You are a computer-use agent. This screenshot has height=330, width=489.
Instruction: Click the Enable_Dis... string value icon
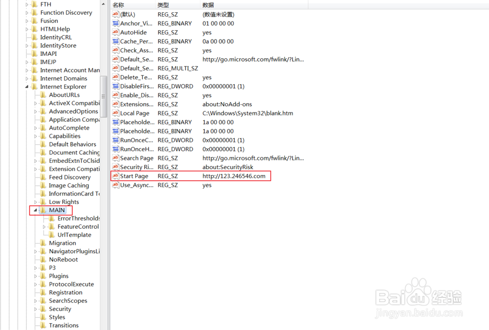(x=115, y=95)
